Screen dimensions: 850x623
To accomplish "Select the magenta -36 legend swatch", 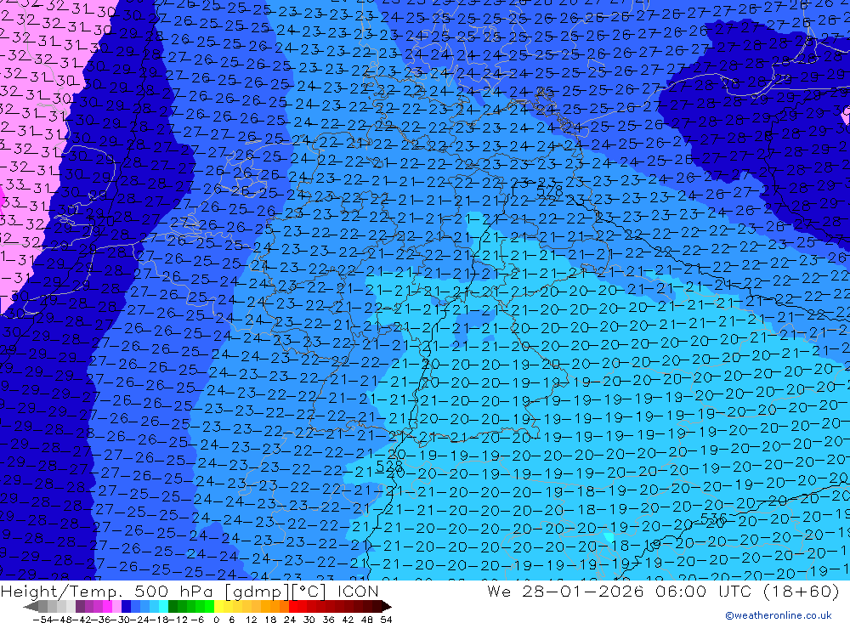I will [107, 606].
